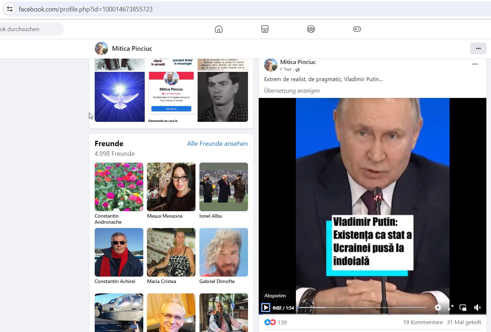Screen dimensions: 491x332
Task: Click the browser address bar URL
Action: (x=86, y=9)
